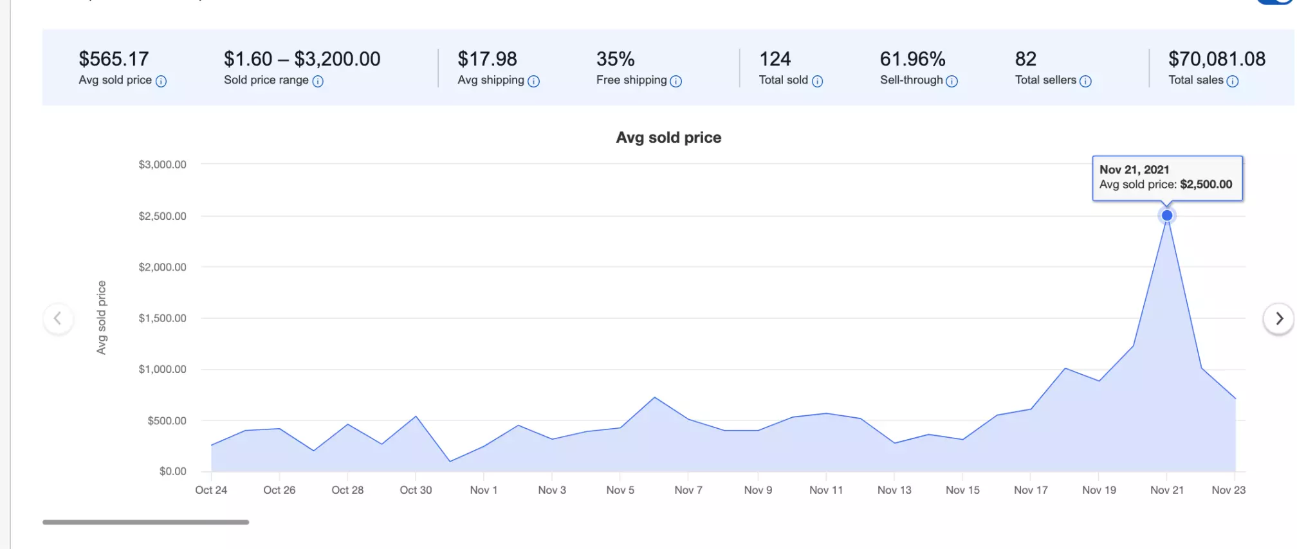
Task: Select the highlighted Nov 21 data point
Action: 1167,215
